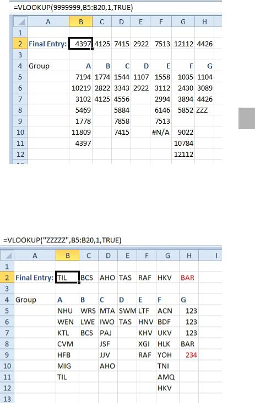This screenshot has width=255, height=403.
Task: Click the cell containing 7194
Action: [80, 77]
